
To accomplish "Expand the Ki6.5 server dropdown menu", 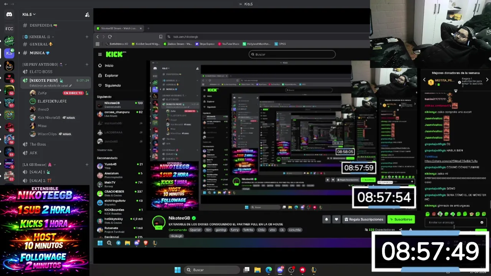I will (29, 15).
